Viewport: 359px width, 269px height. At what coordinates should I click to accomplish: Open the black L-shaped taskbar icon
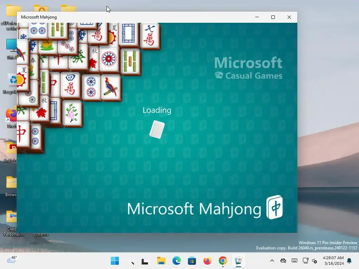(x=145, y=261)
